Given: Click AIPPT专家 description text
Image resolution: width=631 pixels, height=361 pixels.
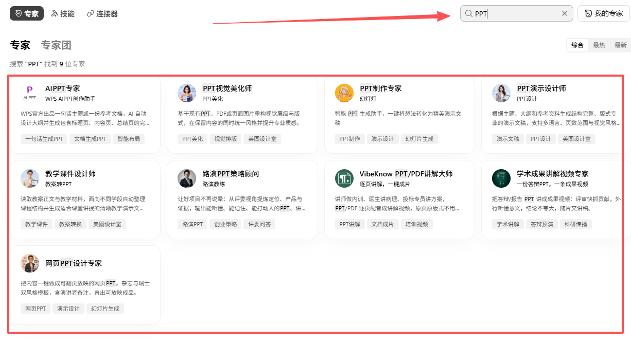Looking at the screenshot, I should coord(85,118).
